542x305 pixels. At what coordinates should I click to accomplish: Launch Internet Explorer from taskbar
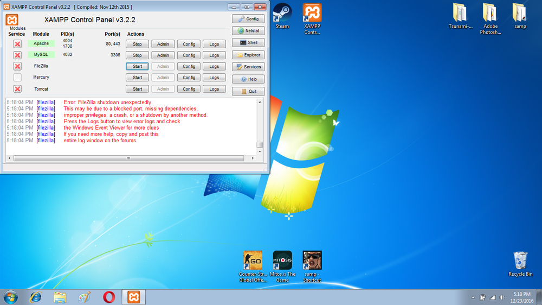click(x=36, y=297)
